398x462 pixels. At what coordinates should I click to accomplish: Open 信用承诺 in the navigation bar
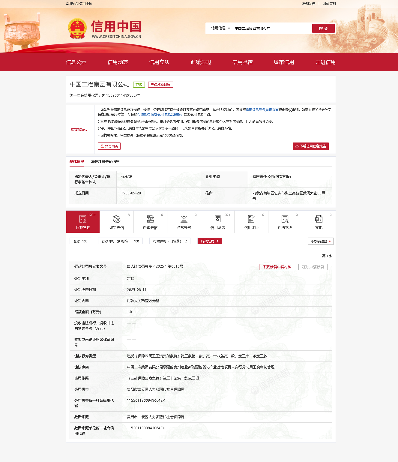pos(242,62)
